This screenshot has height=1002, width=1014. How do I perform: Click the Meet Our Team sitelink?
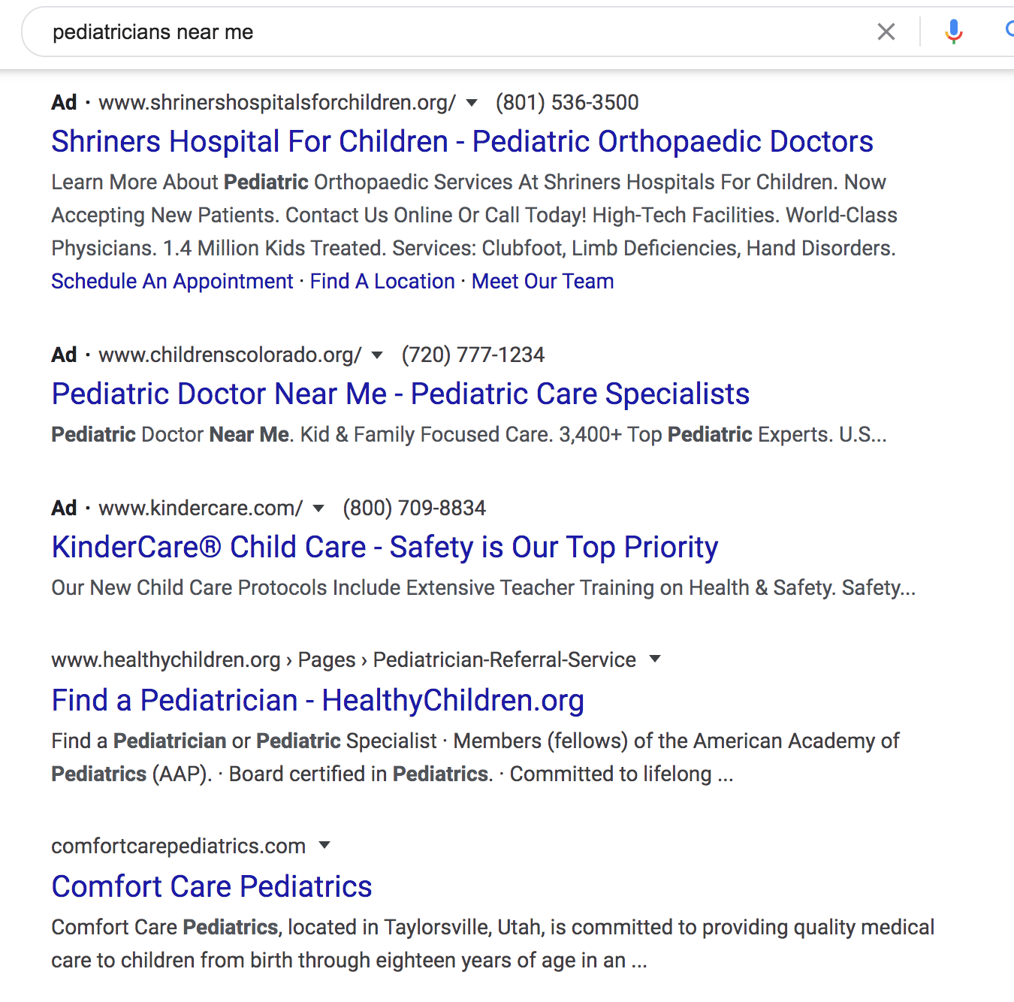click(542, 281)
